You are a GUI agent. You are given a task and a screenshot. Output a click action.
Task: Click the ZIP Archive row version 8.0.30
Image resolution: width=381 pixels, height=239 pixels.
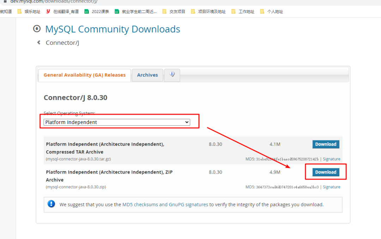click(215, 172)
